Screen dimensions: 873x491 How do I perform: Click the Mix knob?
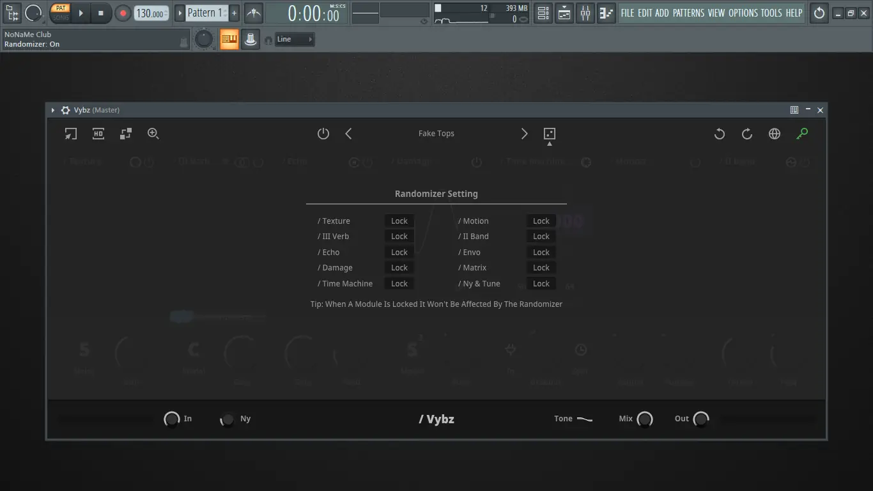point(645,419)
